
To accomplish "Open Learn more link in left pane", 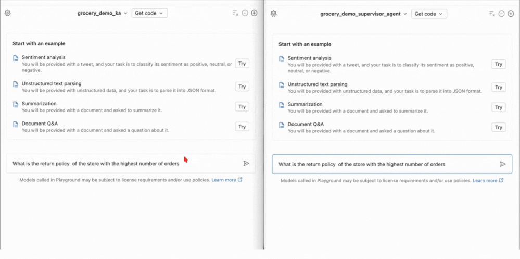I will (227, 180).
